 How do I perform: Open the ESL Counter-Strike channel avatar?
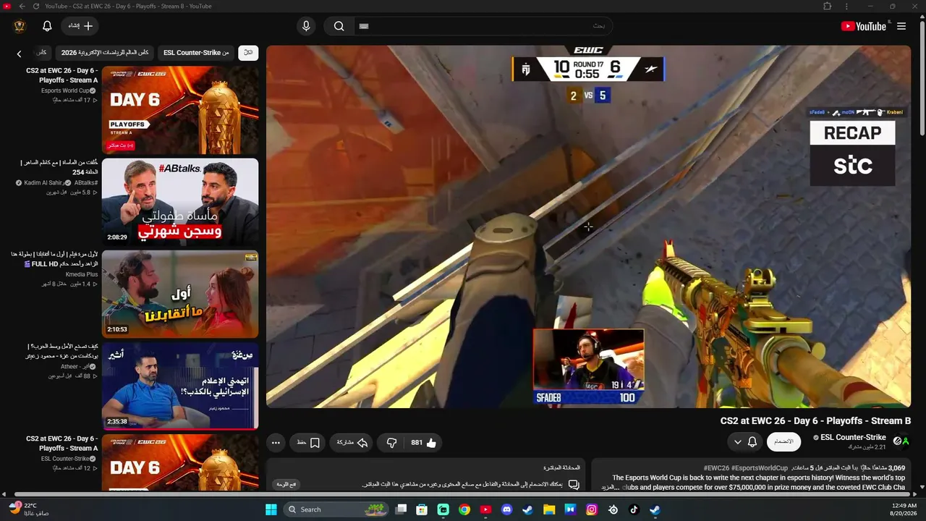click(901, 441)
